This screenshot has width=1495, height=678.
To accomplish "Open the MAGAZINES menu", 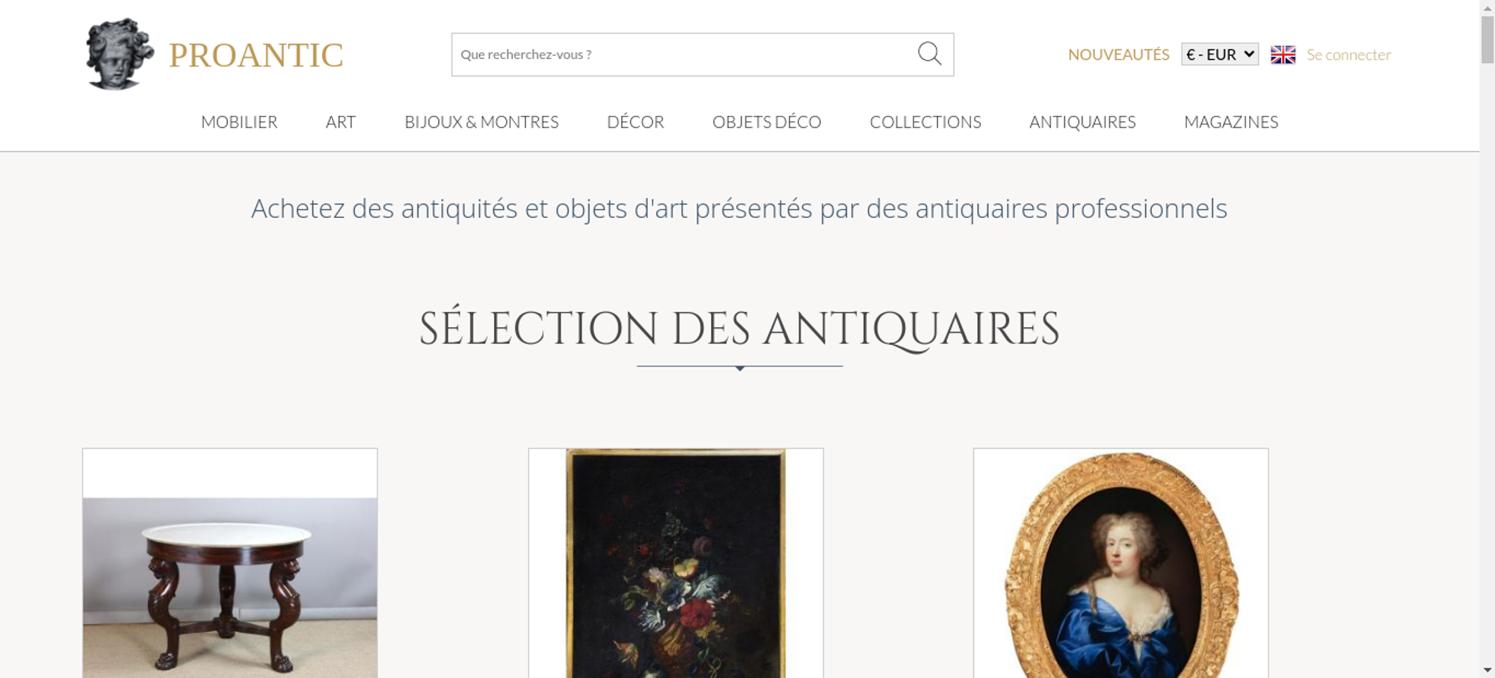I will 1231,122.
